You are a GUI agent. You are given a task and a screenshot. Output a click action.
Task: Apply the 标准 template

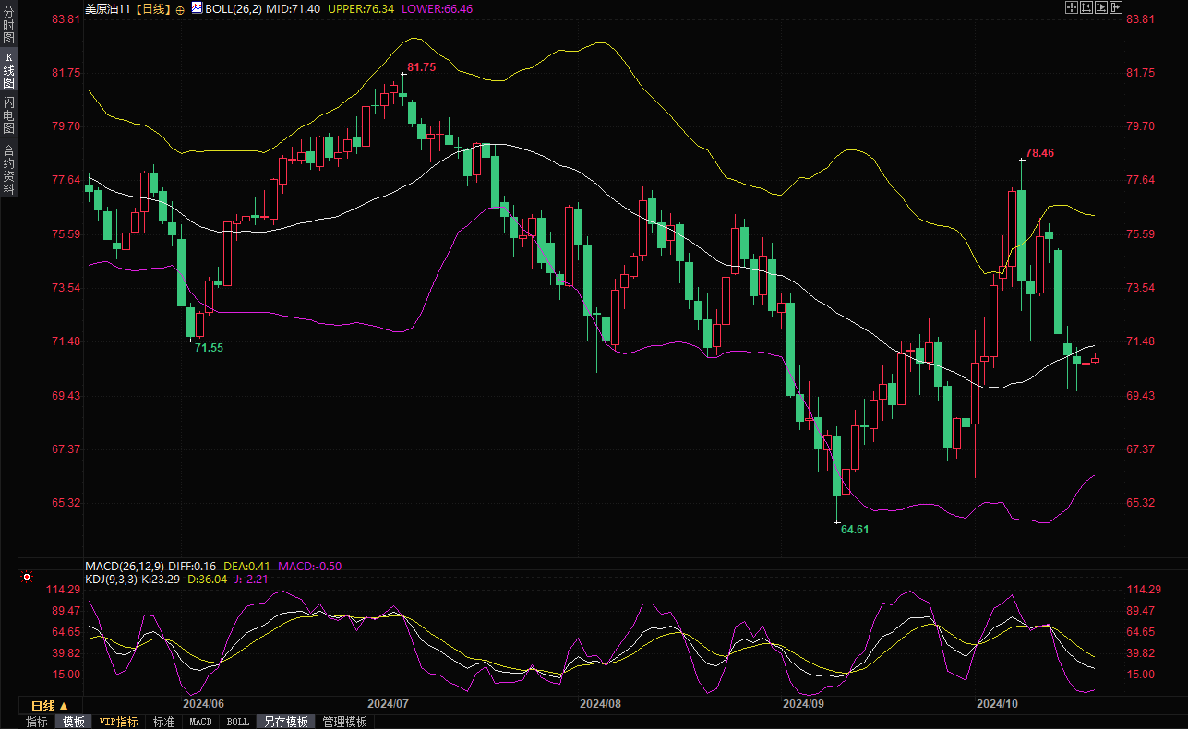[164, 722]
